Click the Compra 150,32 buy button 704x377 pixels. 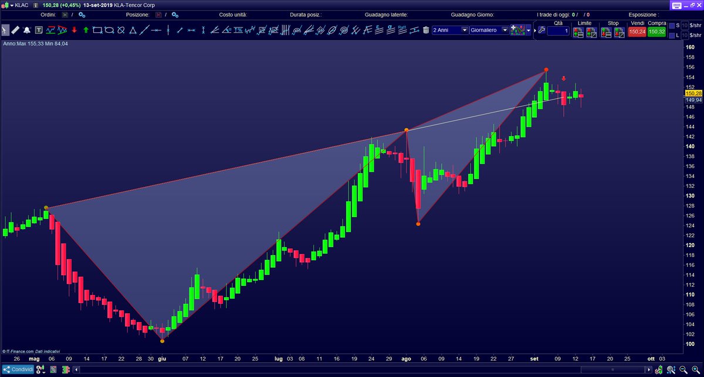pyautogui.click(x=657, y=31)
